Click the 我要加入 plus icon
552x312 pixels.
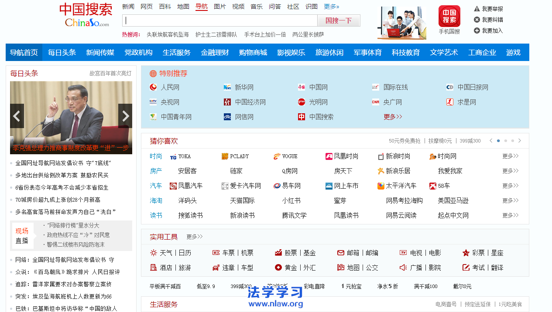click(x=477, y=31)
